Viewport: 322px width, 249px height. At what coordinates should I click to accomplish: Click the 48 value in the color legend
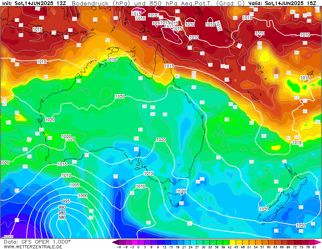[x=243, y=247]
